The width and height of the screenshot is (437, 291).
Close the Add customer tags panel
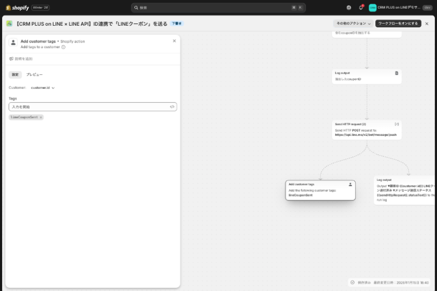174,41
